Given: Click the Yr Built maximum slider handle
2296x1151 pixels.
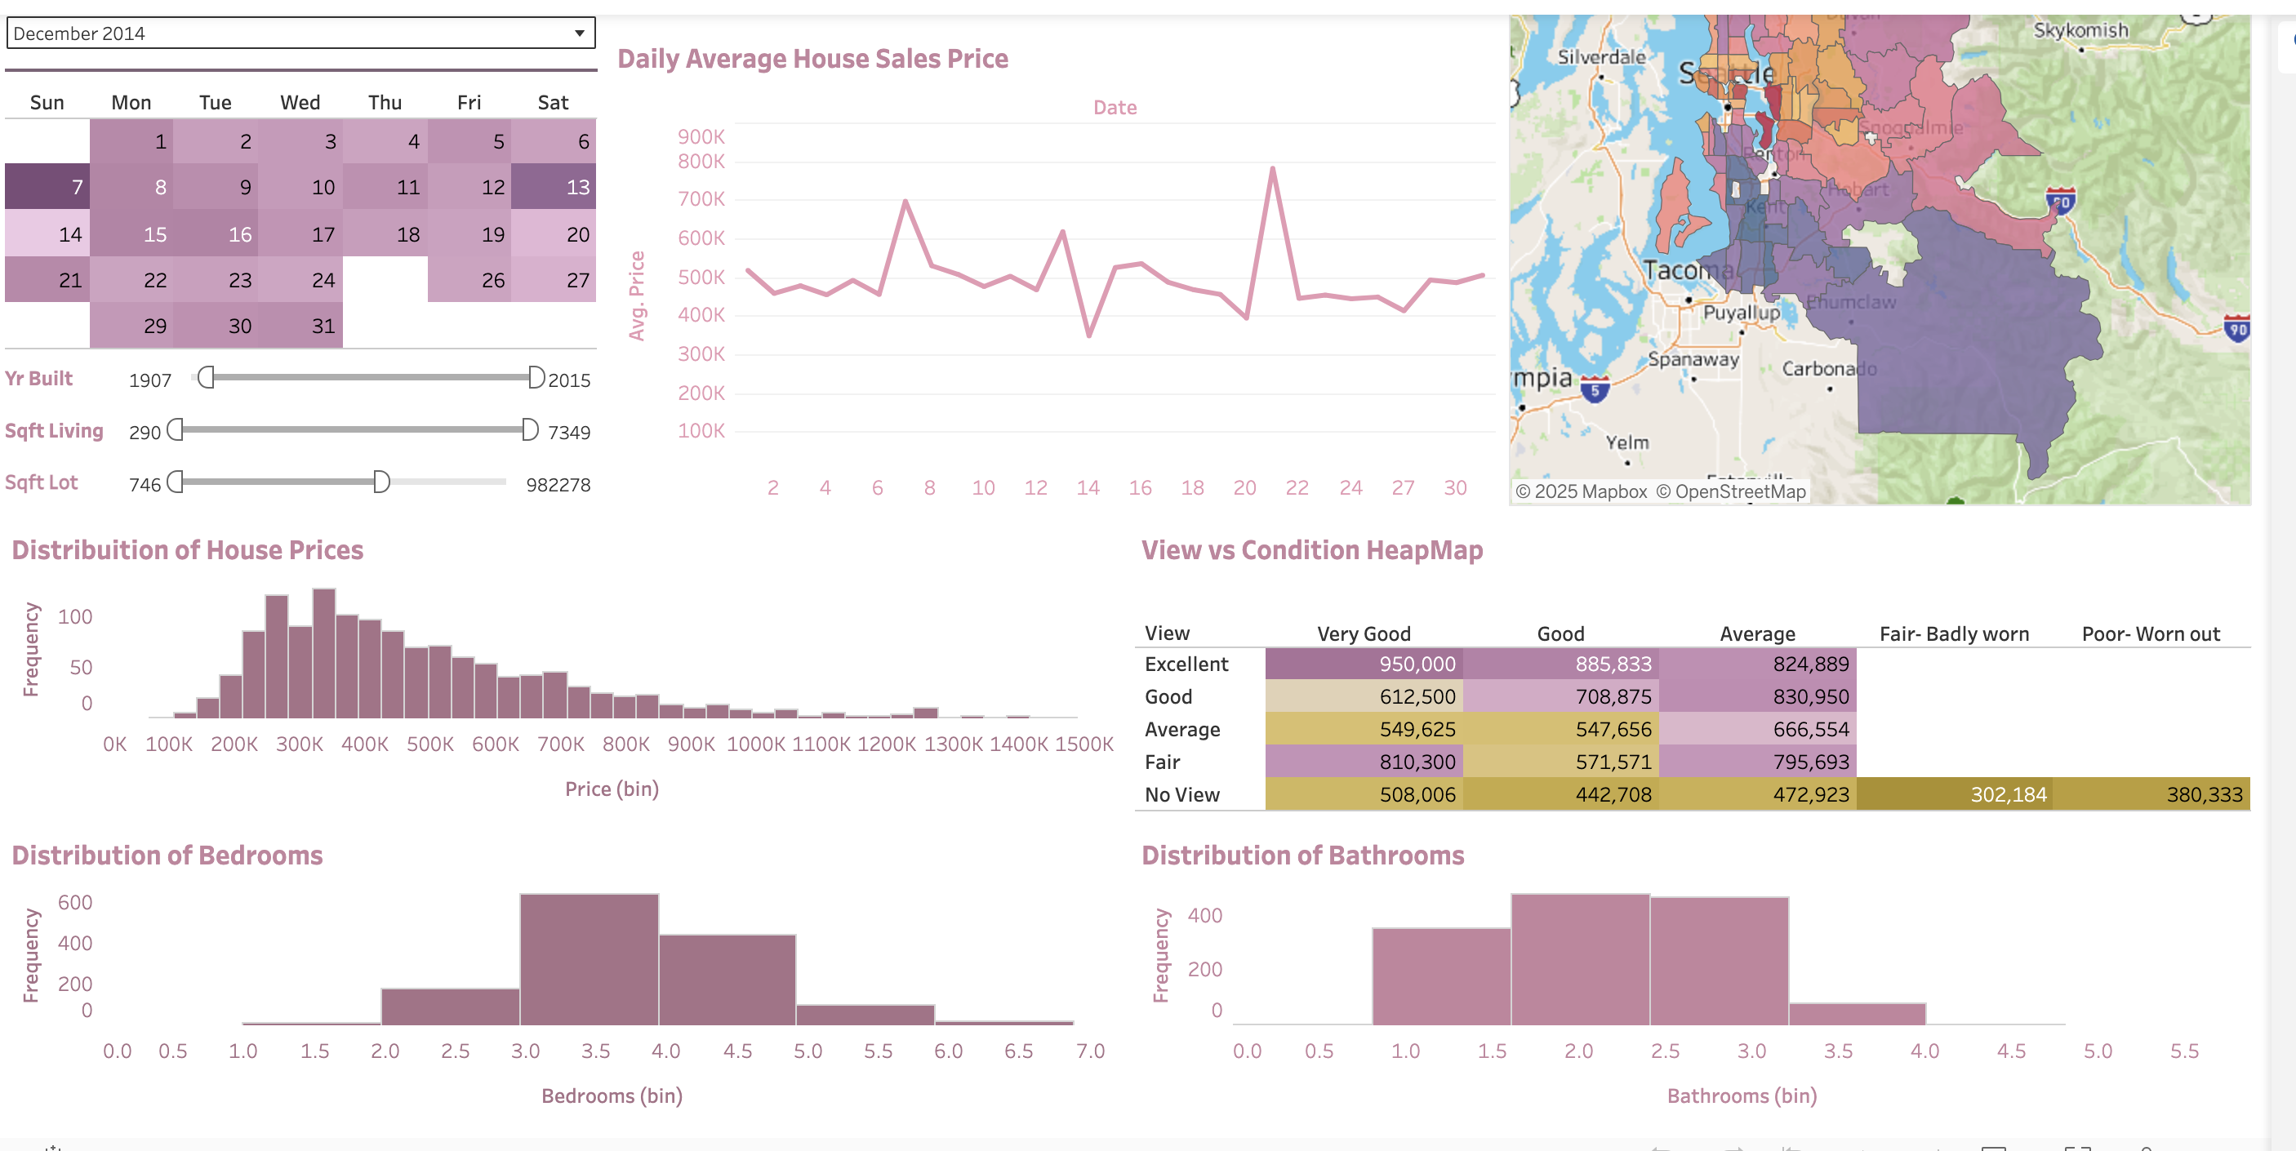Looking at the screenshot, I should (x=536, y=377).
